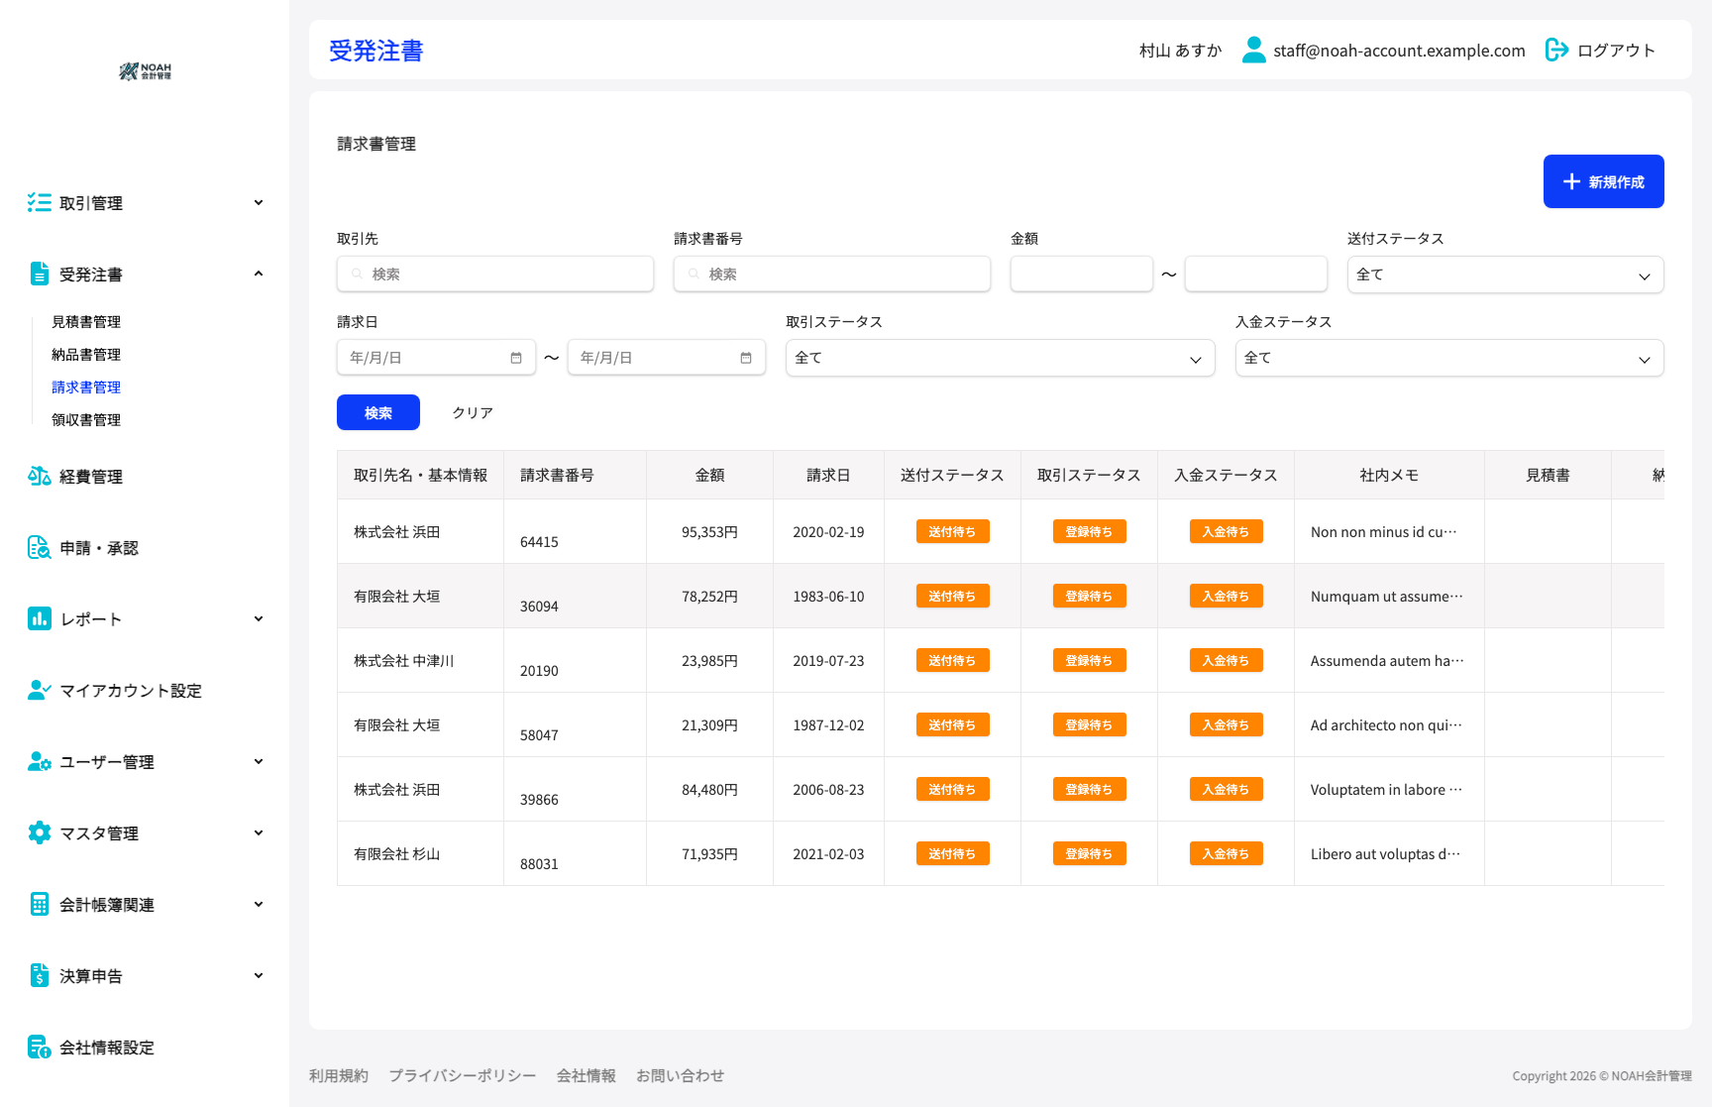Click the NOAH logo in sidebar
The image size is (1712, 1107).
[x=145, y=71]
